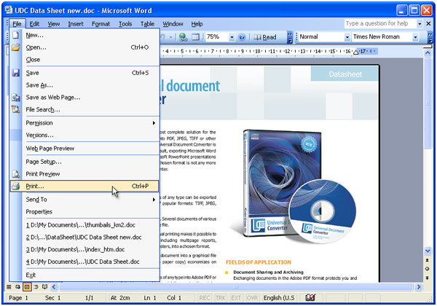Choose Save As... in File menu
The width and height of the screenshot is (437, 306).
84,85
